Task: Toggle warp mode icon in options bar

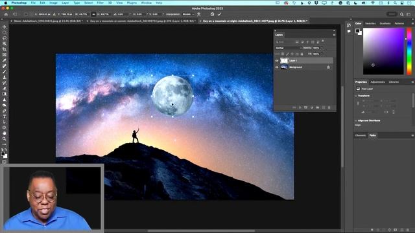Action: 199,14
